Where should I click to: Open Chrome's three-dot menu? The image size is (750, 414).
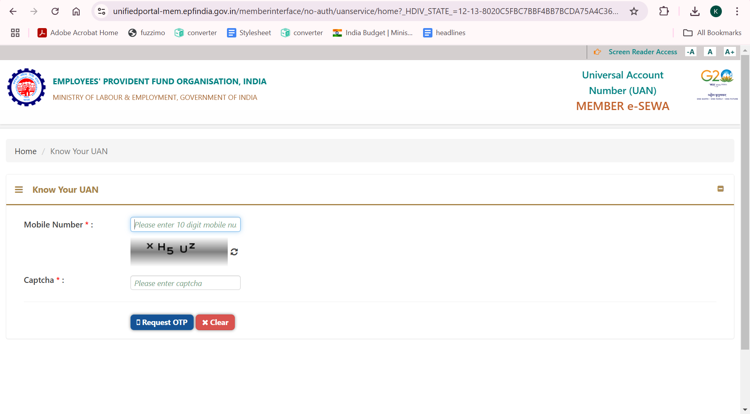point(737,11)
